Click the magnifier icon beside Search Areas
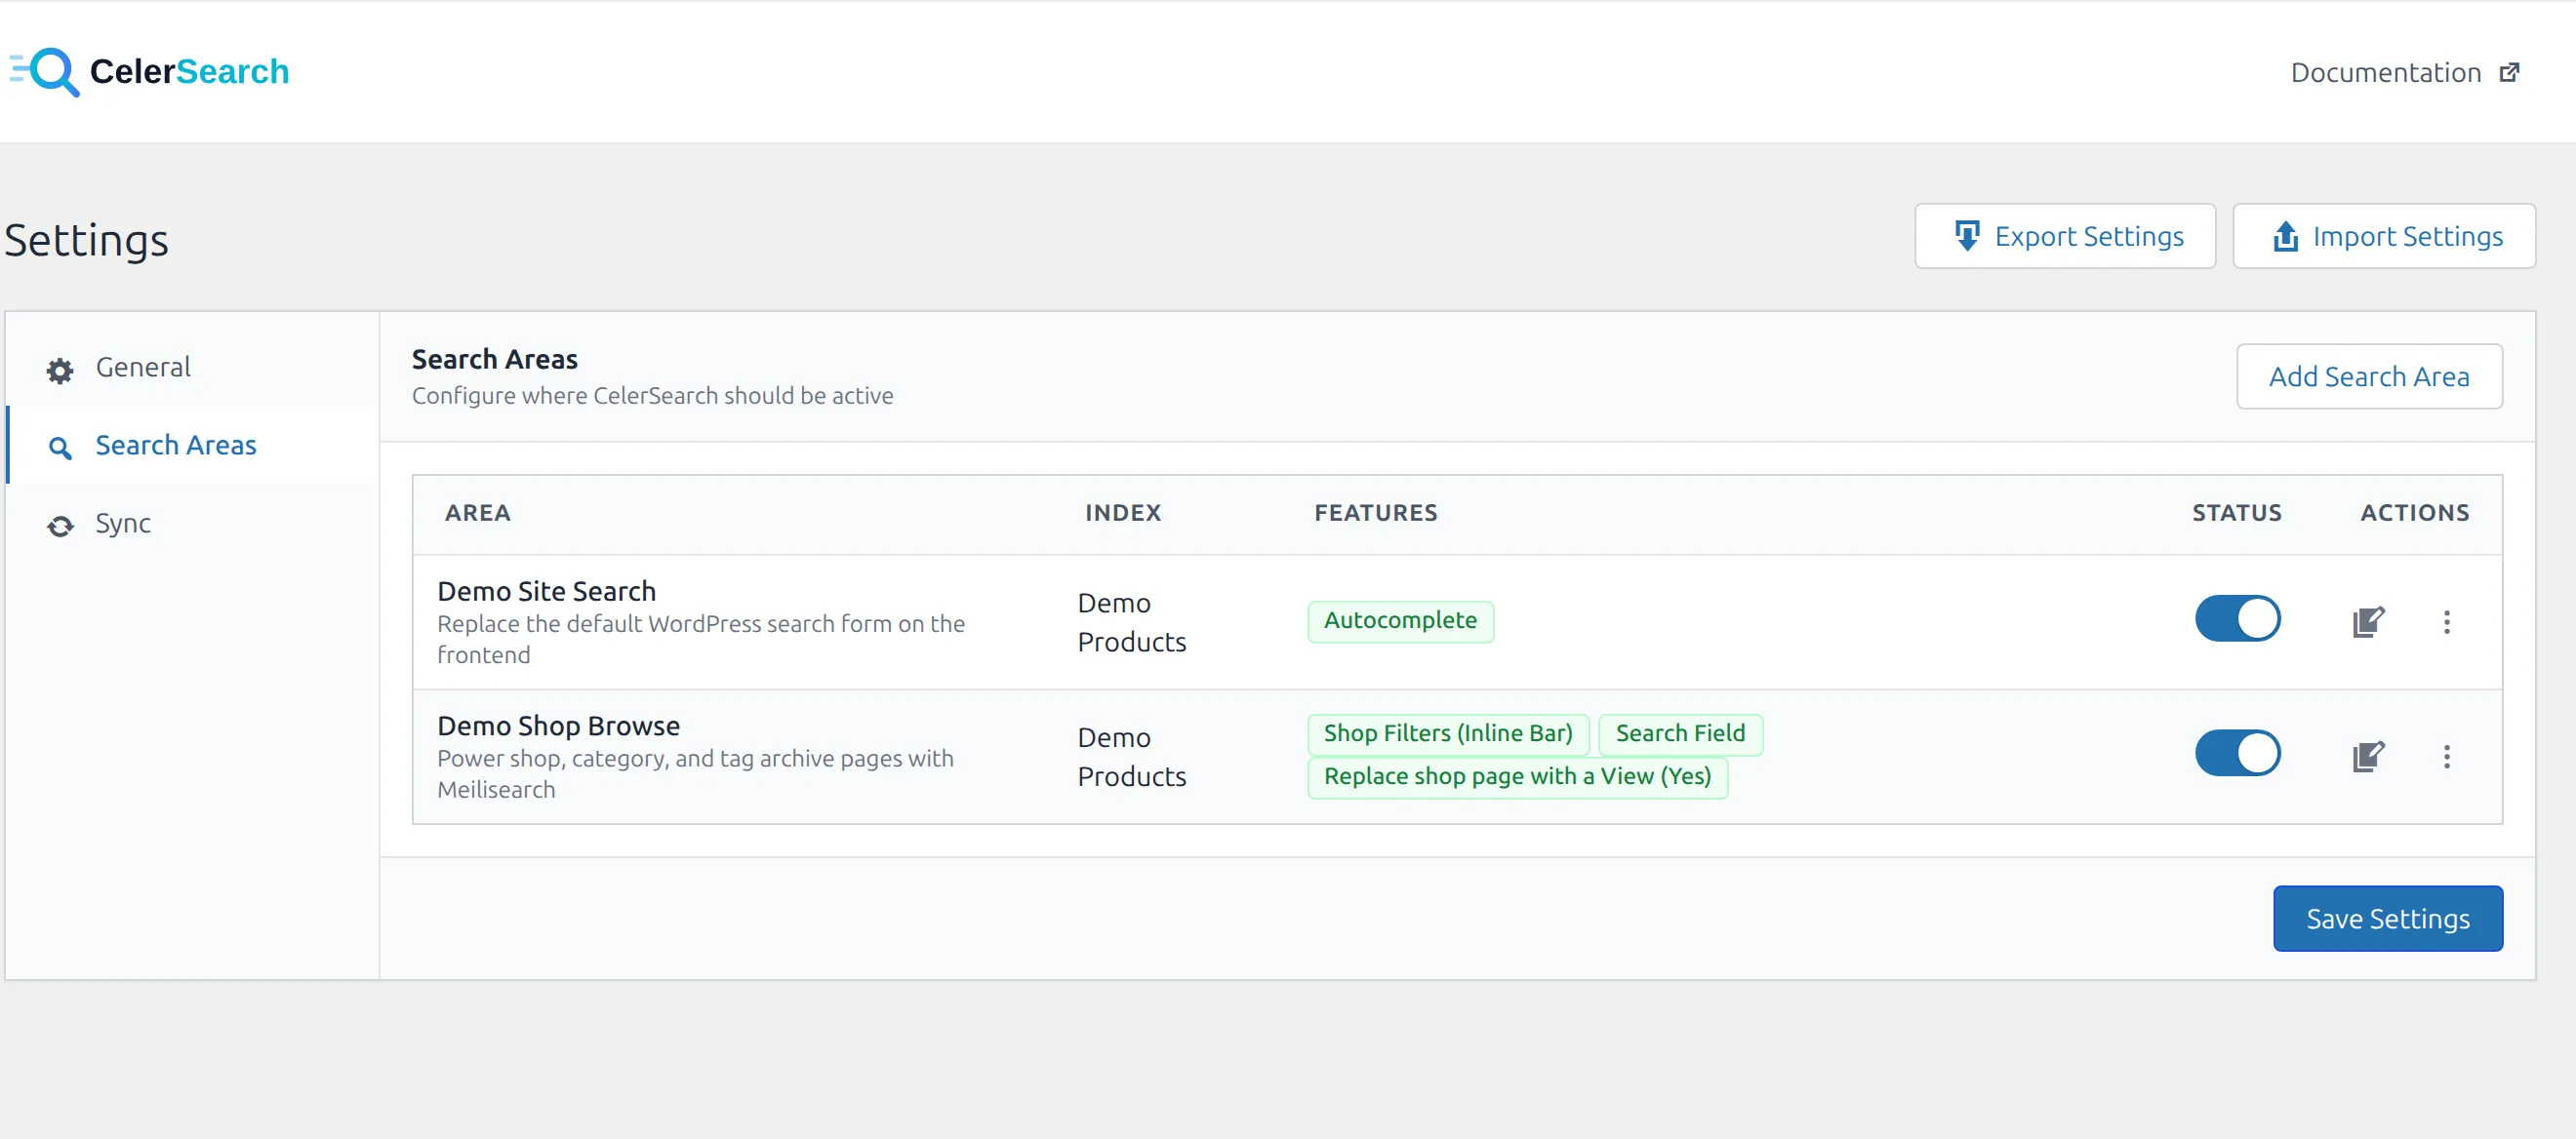The width and height of the screenshot is (2576, 1139). coord(60,449)
